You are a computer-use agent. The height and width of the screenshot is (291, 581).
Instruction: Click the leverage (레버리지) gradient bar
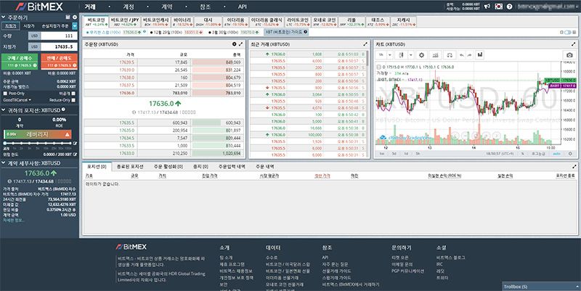(x=38, y=134)
